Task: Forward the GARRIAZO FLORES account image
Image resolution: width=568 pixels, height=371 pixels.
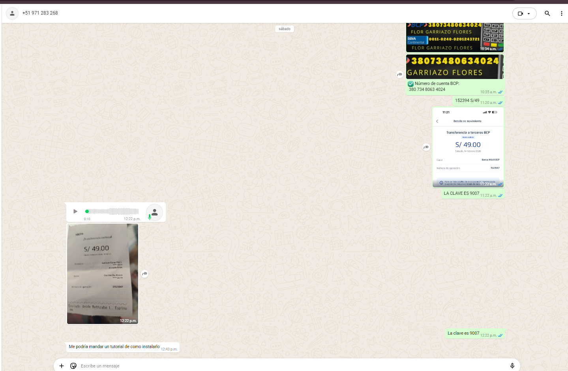Action: tap(399, 74)
